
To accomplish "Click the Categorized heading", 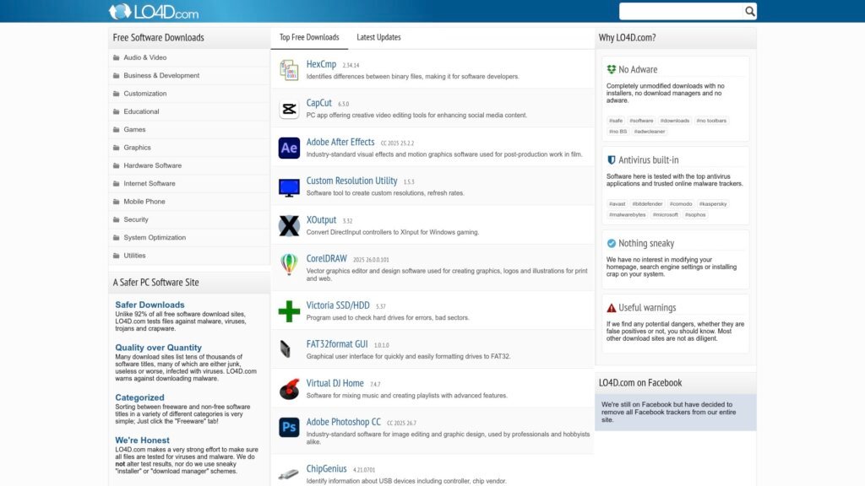I will coord(139,397).
